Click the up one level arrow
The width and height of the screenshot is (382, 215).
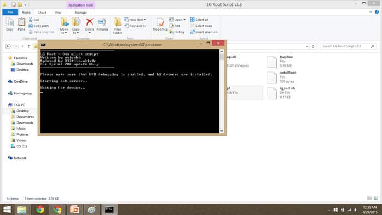(x=29, y=46)
